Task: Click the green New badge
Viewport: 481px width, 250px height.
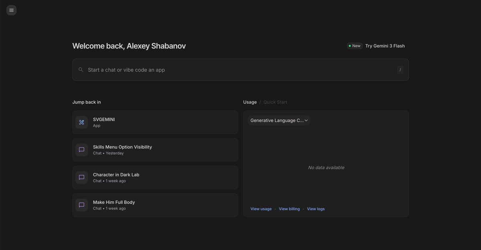Action: 354,45
